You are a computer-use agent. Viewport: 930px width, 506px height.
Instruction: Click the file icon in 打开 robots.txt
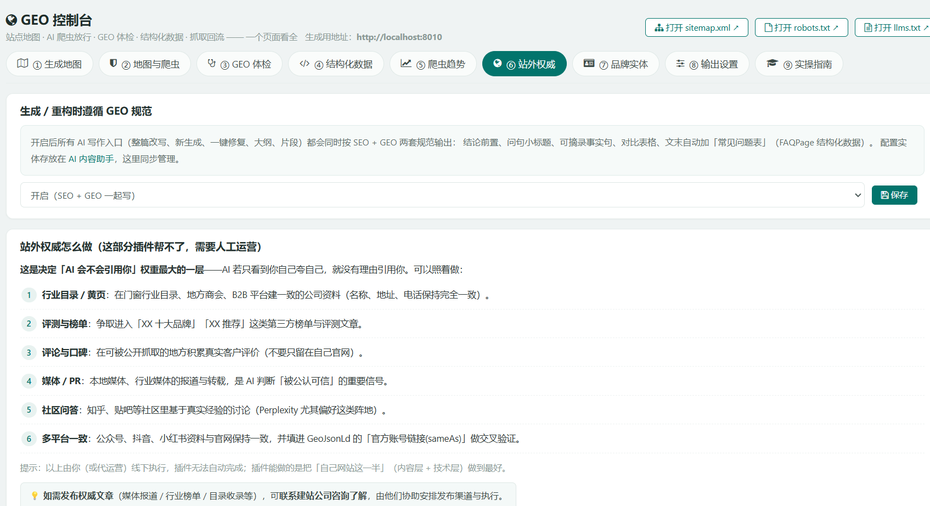[768, 28]
